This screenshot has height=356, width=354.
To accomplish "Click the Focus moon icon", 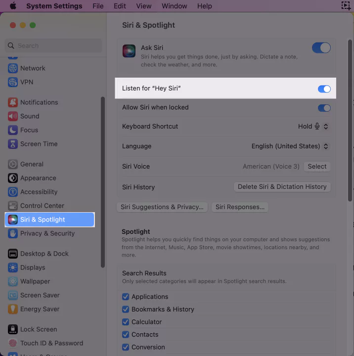I will pos(13,130).
